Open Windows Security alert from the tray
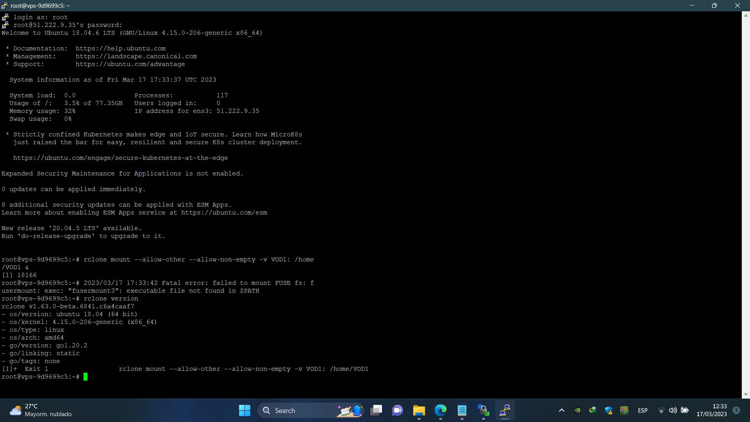This screenshot has height=422, width=750. click(x=609, y=410)
